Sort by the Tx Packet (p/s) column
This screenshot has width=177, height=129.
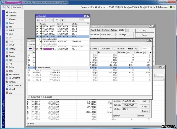[x=126, y=53]
